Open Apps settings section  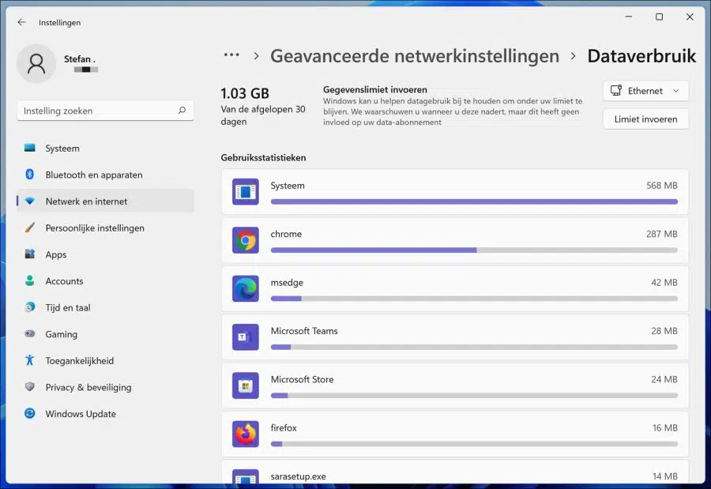pos(105,254)
